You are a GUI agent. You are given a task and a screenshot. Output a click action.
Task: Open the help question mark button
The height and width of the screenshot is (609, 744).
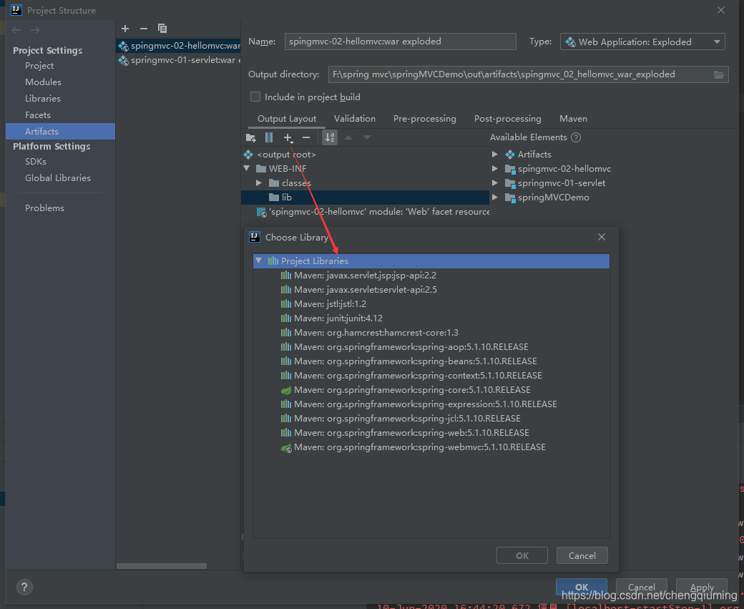click(x=24, y=587)
